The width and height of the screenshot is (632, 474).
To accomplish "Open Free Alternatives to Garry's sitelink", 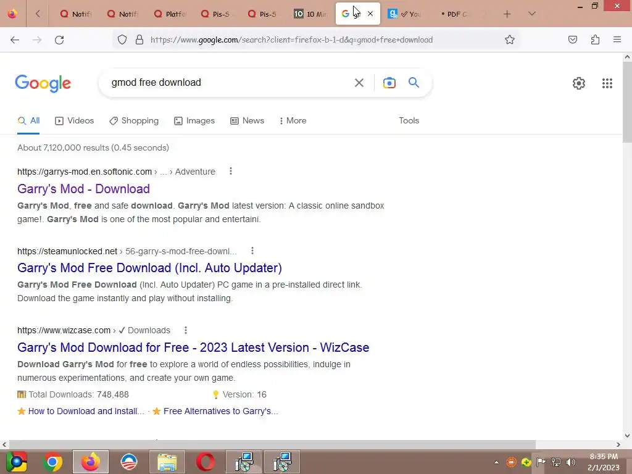I will coord(221,411).
